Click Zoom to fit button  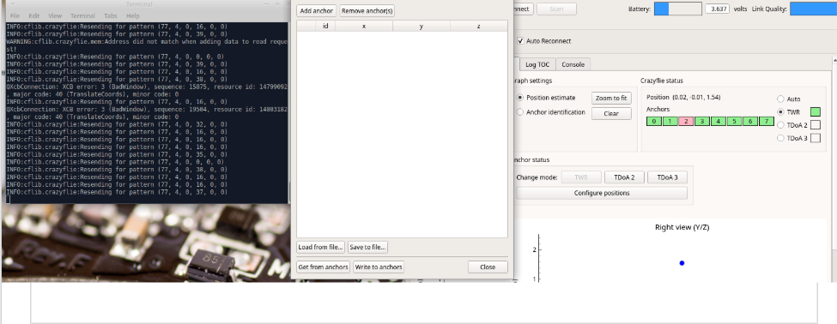[611, 98]
